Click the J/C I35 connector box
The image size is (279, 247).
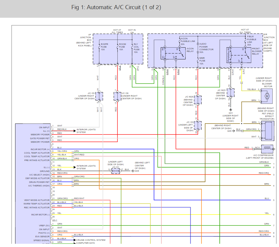tap(99, 96)
